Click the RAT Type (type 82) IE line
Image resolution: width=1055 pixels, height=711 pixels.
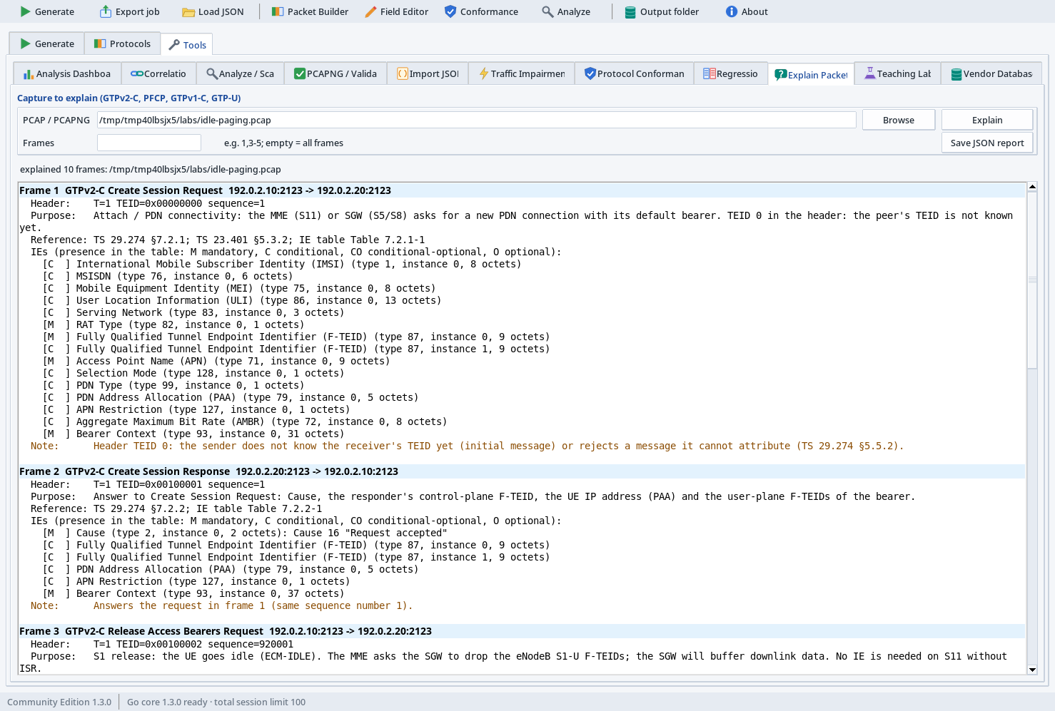pyautogui.click(x=173, y=324)
